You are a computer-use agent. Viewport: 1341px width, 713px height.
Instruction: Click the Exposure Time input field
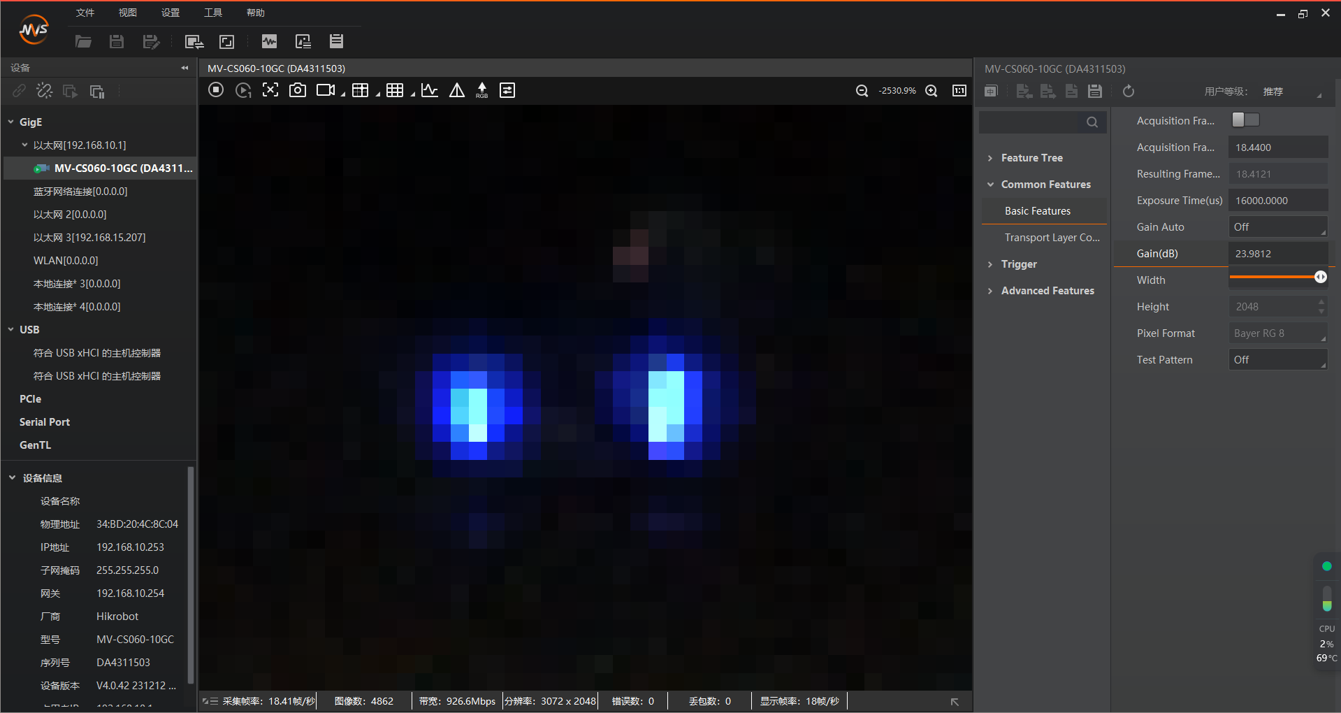point(1277,201)
